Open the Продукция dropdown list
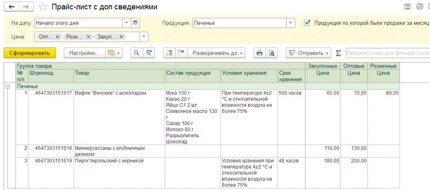 291,23
